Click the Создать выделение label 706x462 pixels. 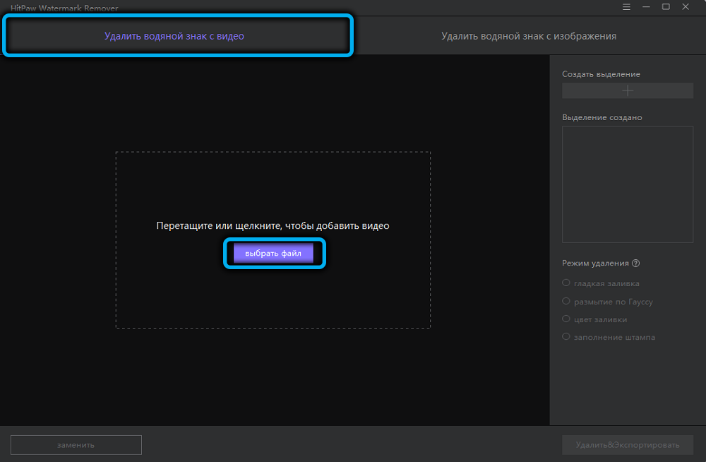601,73
